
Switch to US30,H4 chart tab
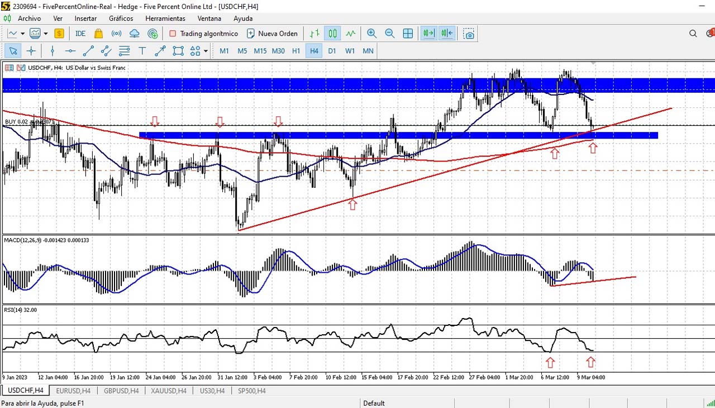[x=212, y=391]
